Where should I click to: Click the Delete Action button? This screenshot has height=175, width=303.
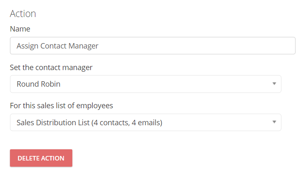click(41, 158)
